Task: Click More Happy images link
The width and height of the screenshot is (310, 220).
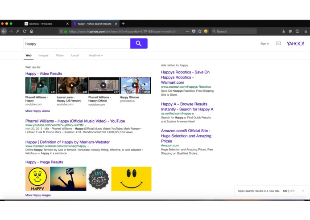Action: pyautogui.click(x=38, y=195)
